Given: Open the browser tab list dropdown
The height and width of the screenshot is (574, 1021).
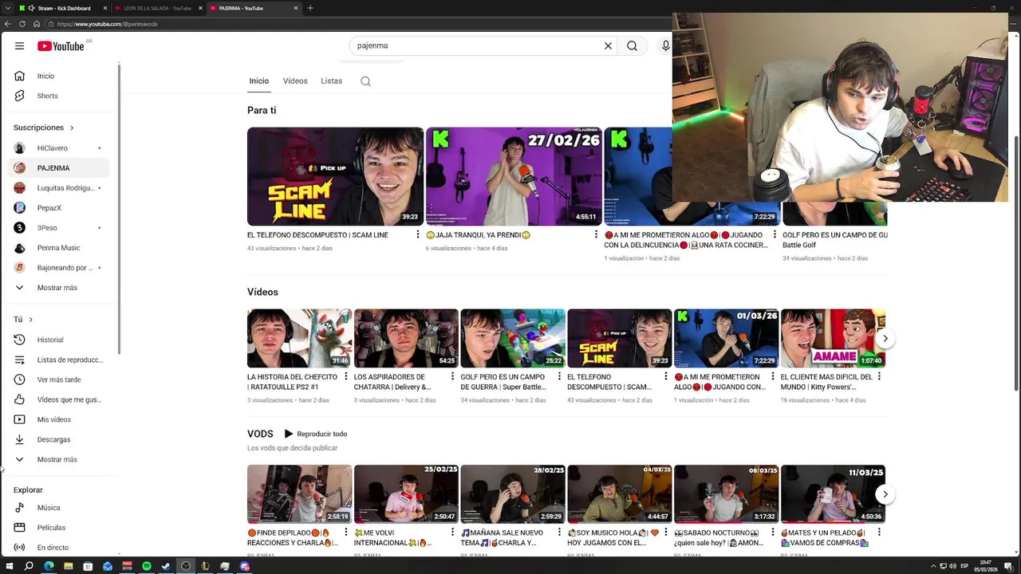Looking at the screenshot, I should (7, 8).
